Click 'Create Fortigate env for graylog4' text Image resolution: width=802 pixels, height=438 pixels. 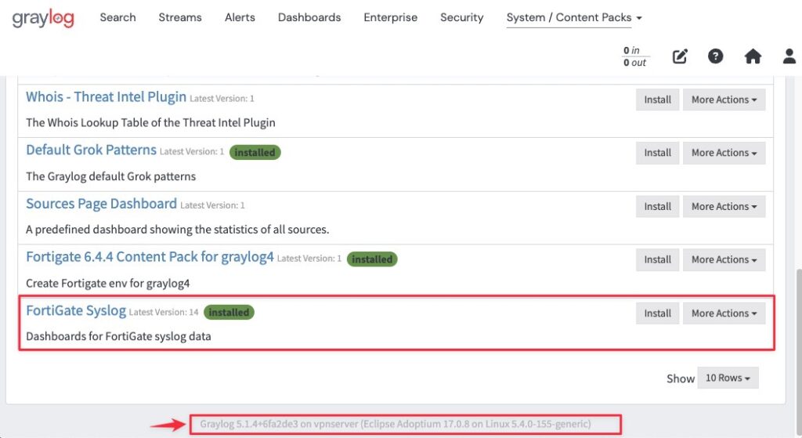click(x=108, y=284)
